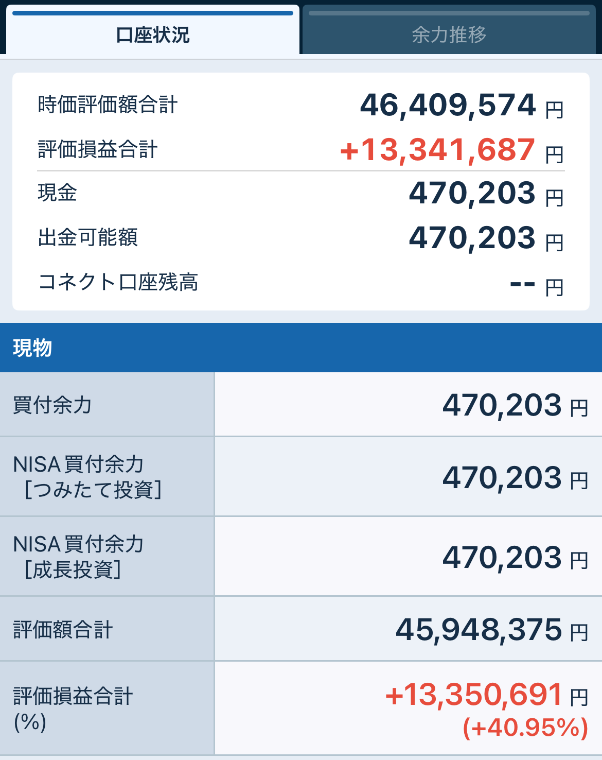The width and height of the screenshot is (602, 760).
Task: Tap the amount beside 出金可能額
Action: 486,238
